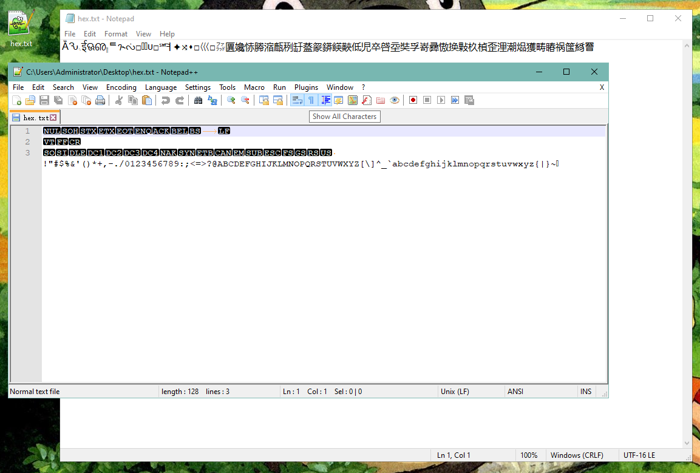Image resolution: width=700 pixels, height=473 pixels.
Task: Toggle the Show Indent Guide button
Action: [325, 100]
